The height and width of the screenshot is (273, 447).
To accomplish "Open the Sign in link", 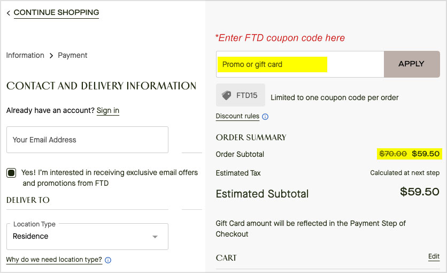I will point(108,111).
